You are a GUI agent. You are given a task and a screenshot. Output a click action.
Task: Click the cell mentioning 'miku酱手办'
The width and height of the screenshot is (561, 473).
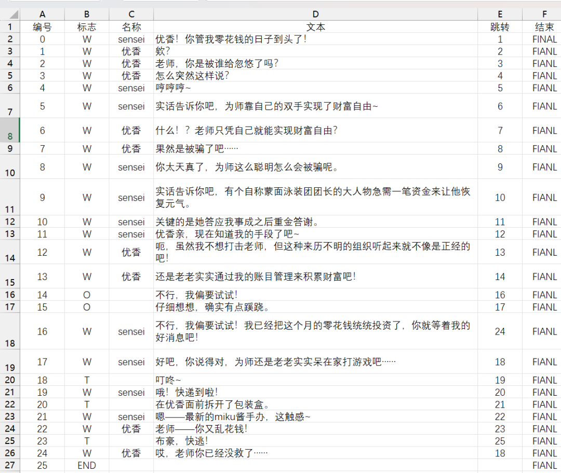click(316, 416)
